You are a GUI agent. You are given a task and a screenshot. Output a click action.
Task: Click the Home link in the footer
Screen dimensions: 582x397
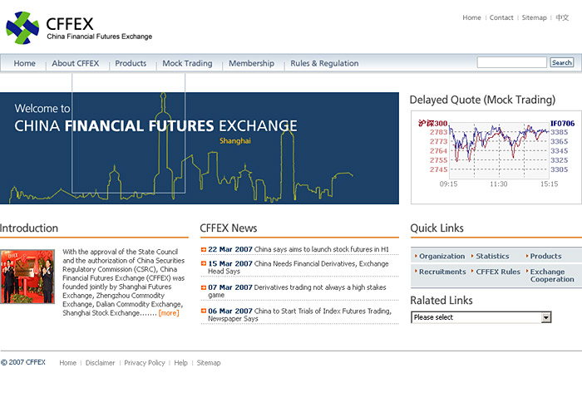point(67,363)
